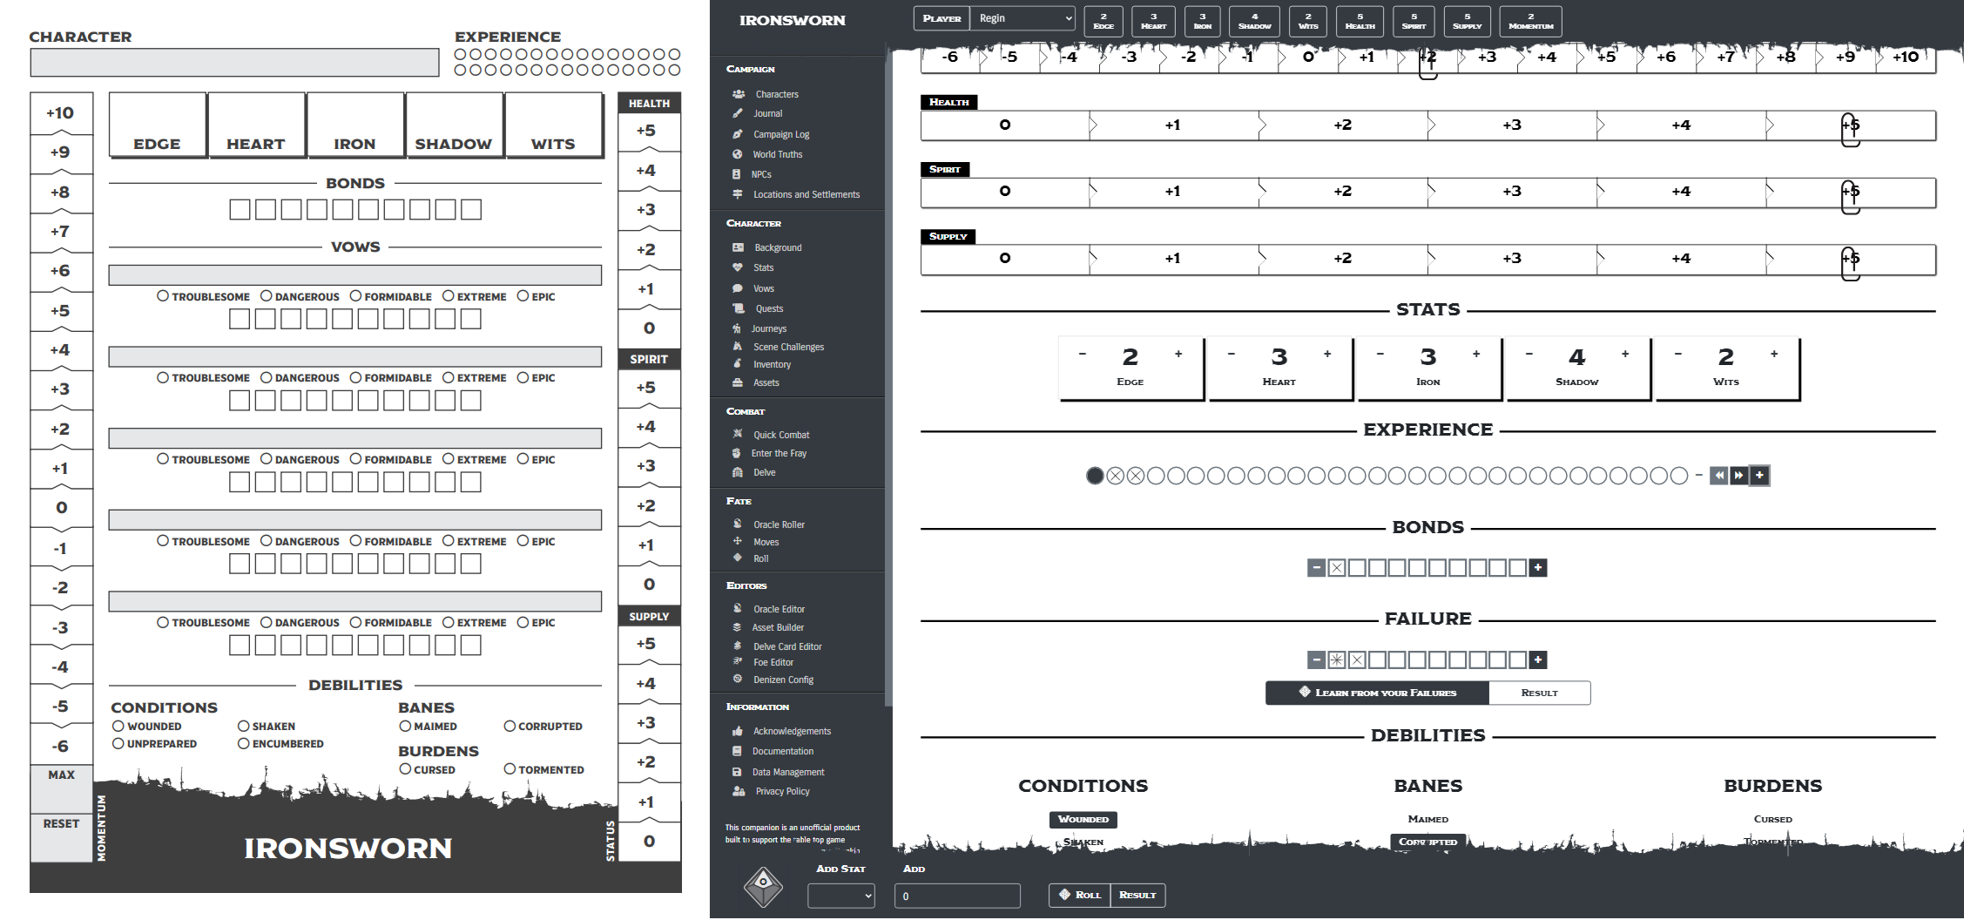Open the Oracle Editor icon
The width and height of the screenshot is (1964, 920).
pyautogui.click(x=738, y=608)
